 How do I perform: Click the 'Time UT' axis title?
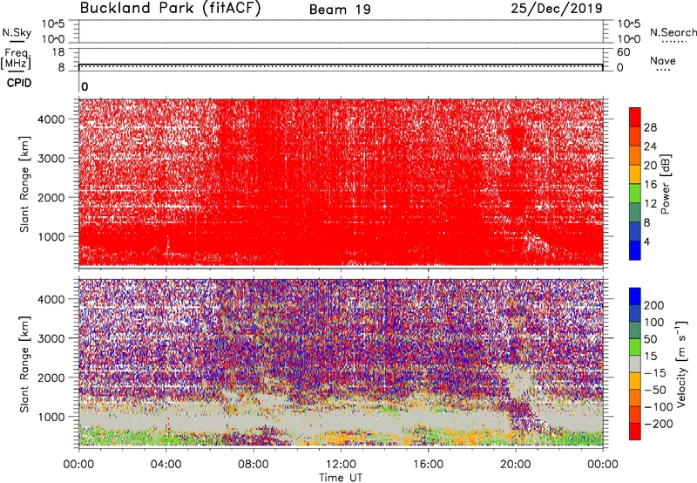click(x=341, y=478)
